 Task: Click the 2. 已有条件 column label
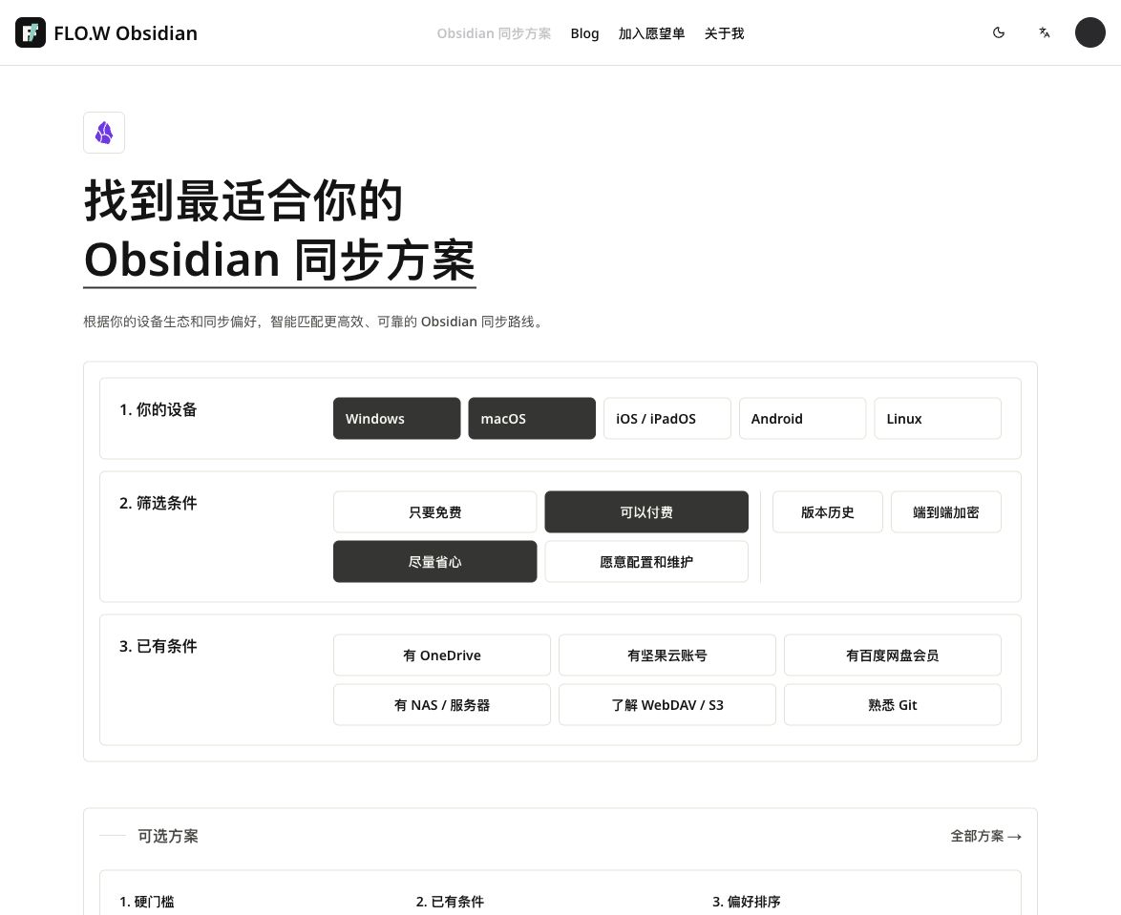point(450,902)
